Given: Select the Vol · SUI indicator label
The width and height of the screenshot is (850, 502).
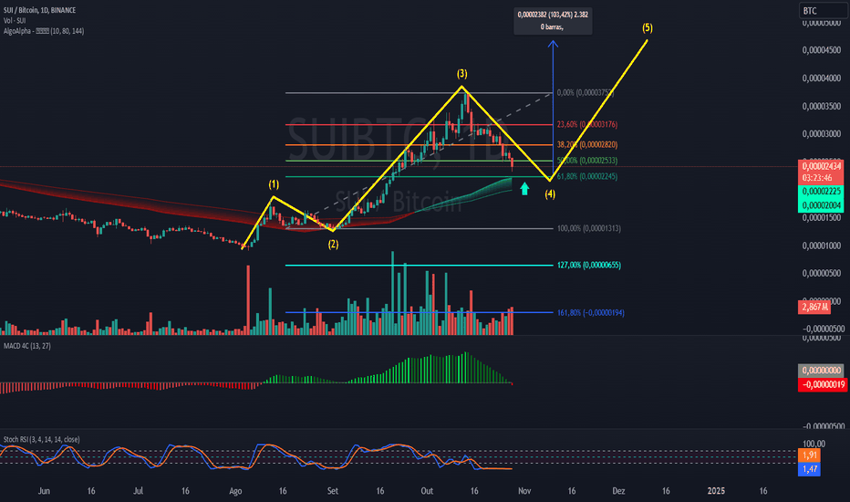Looking at the screenshot, I should [x=15, y=21].
